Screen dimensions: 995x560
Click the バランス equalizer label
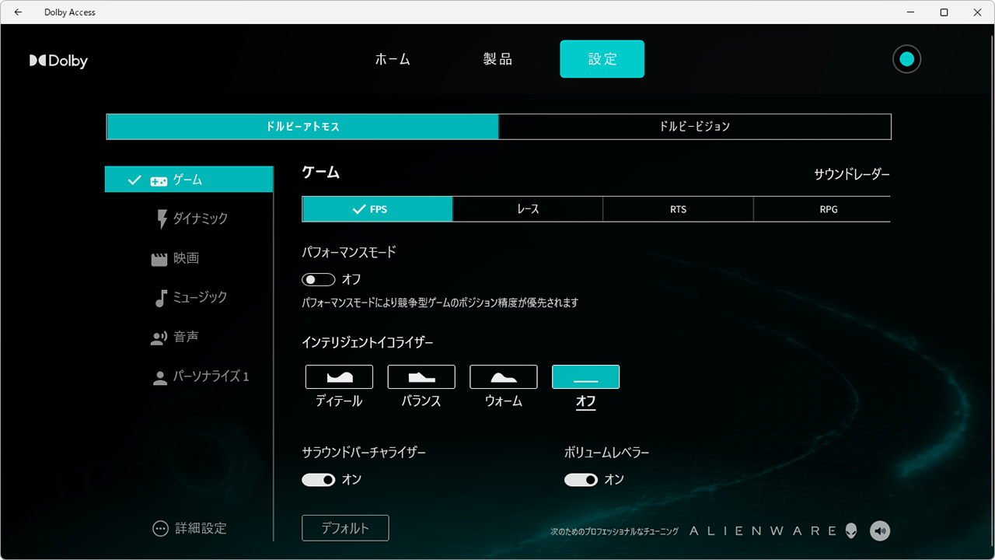(421, 402)
